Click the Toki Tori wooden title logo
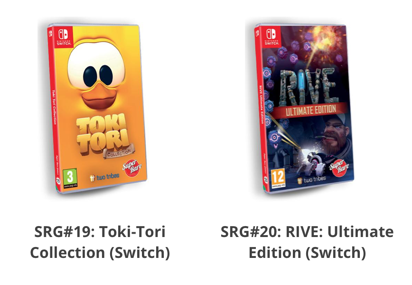The image size is (412, 285). 103,134
